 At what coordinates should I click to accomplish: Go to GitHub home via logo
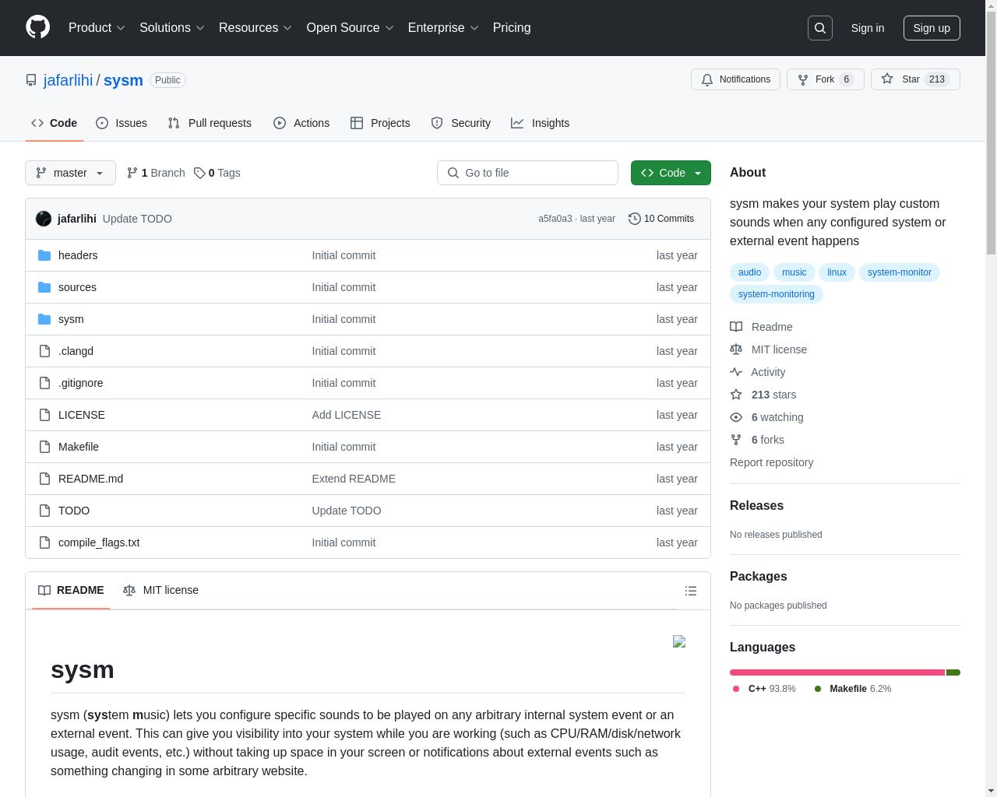37,27
